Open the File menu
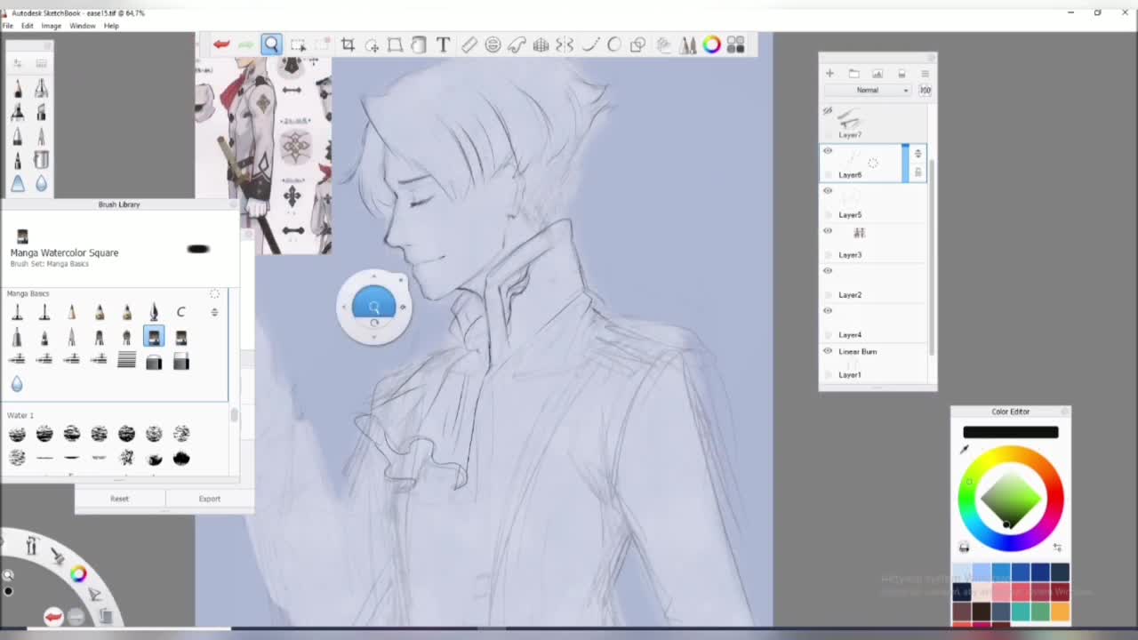The image size is (1138, 640). (8, 26)
